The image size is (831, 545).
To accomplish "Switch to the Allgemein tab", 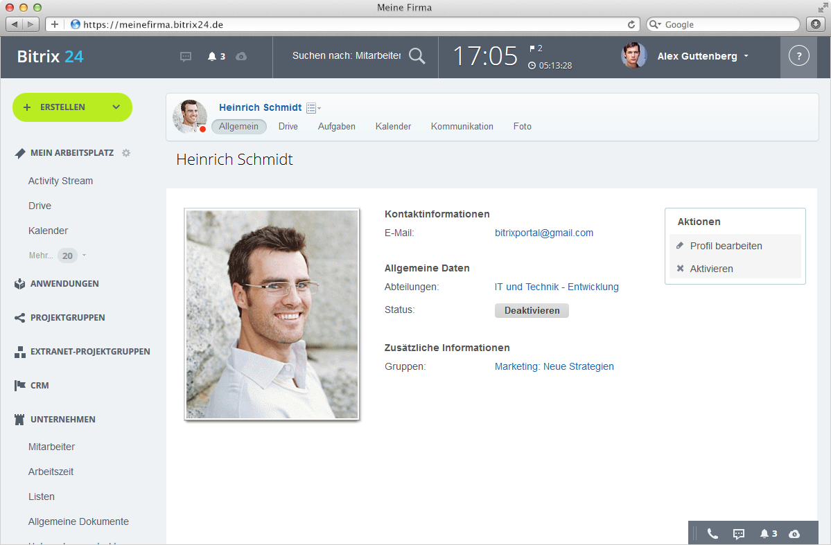I will tap(238, 127).
